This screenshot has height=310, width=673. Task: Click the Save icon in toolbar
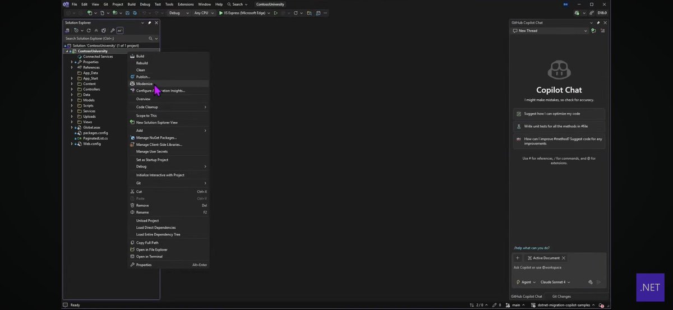tap(128, 12)
